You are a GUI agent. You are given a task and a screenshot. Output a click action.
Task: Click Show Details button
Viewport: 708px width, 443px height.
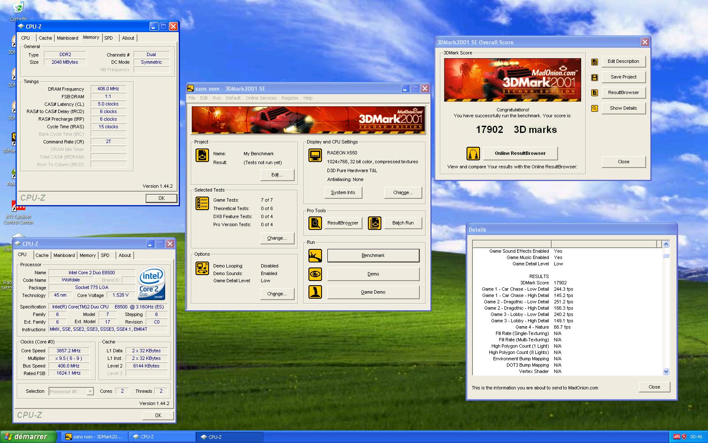(x=623, y=108)
